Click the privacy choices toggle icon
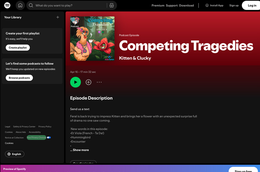This screenshot has height=172, width=260. point(49,138)
